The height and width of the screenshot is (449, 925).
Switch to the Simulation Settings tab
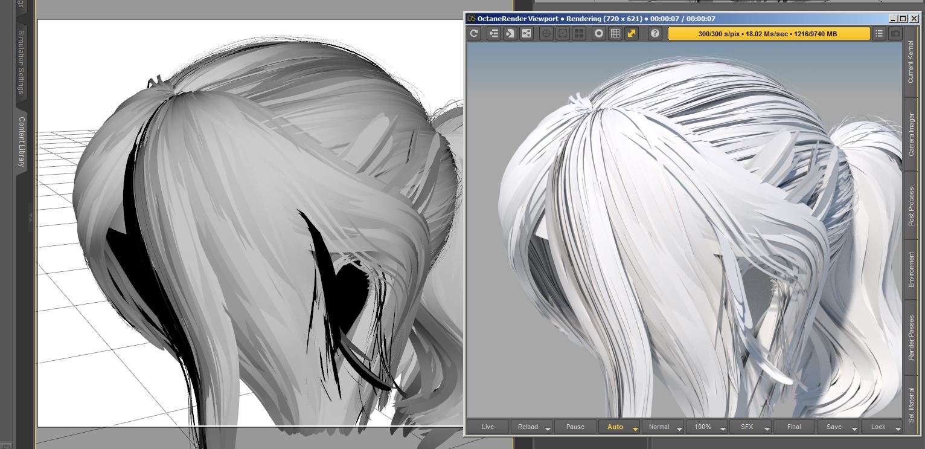[21, 62]
